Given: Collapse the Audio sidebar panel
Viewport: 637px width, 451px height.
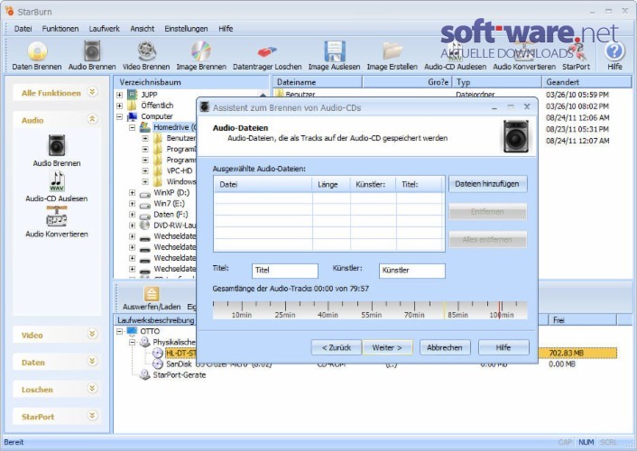Looking at the screenshot, I should point(93,119).
